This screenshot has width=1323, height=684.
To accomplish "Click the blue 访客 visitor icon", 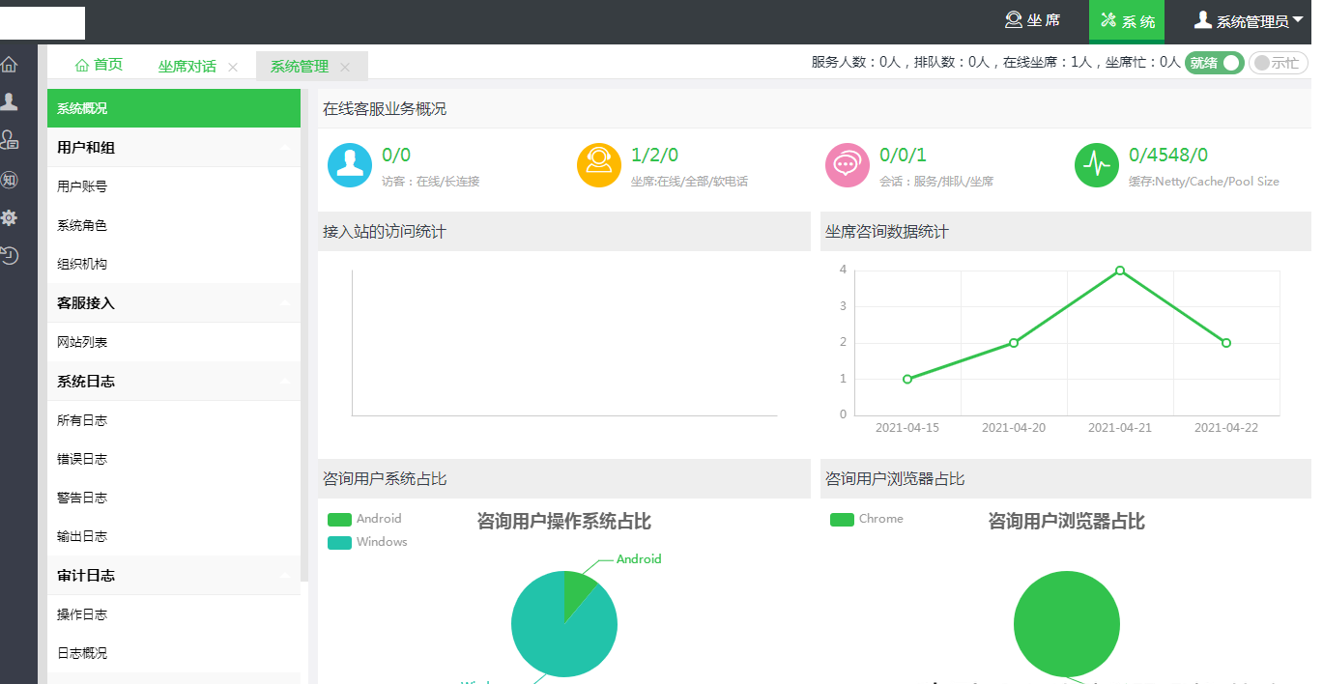I will coord(349,164).
